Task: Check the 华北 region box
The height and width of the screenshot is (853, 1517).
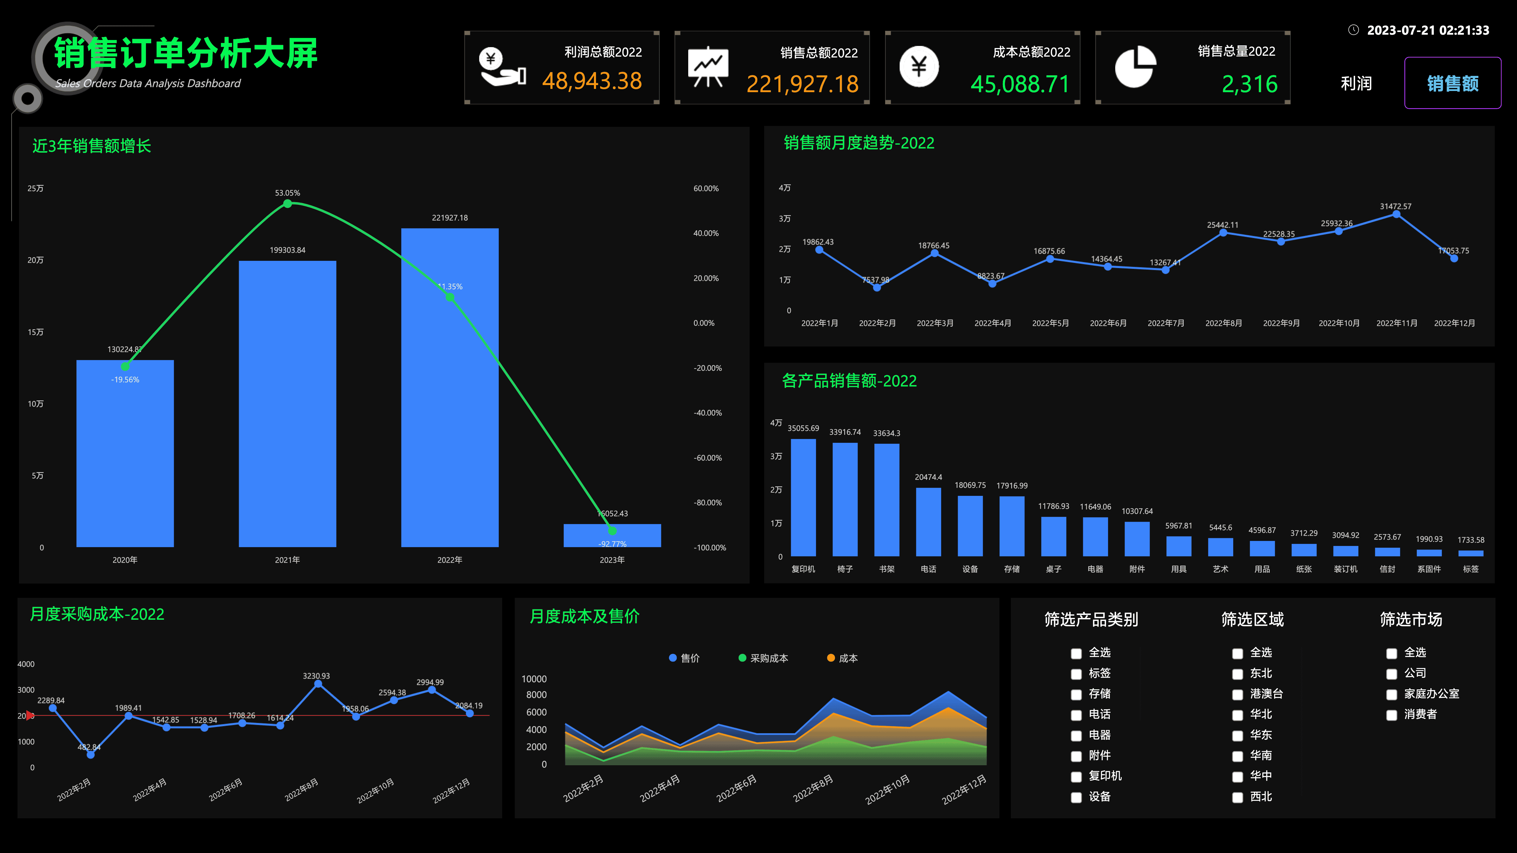Action: click(1237, 715)
